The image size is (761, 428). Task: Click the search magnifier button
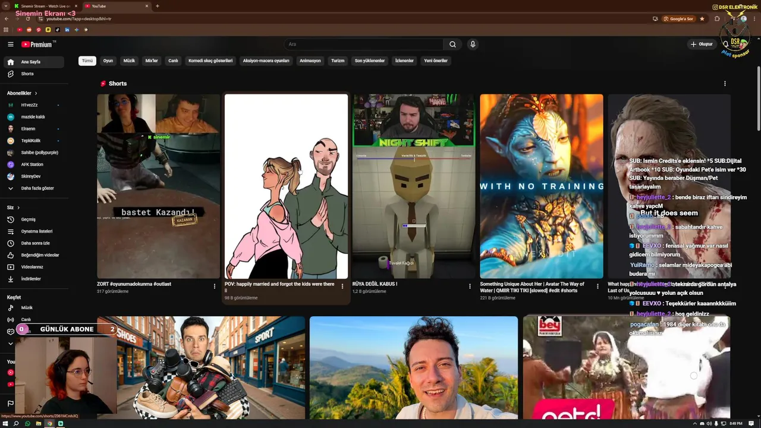click(x=452, y=44)
